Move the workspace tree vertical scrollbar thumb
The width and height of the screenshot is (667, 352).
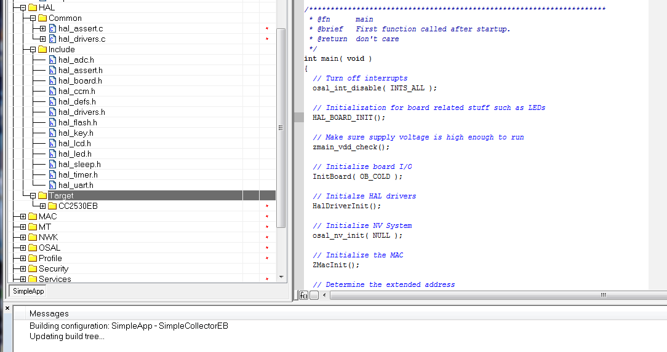click(281, 127)
